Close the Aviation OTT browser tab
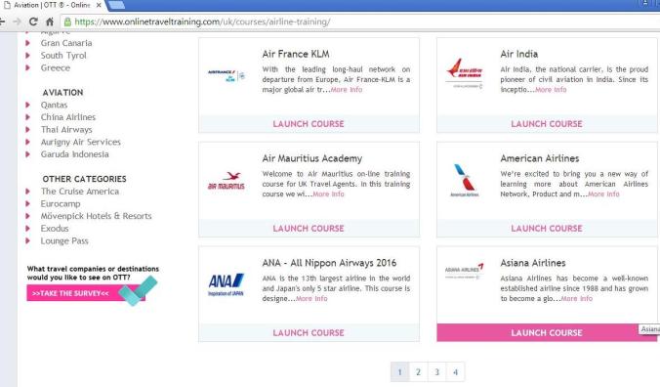The height and width of the screenshot is (387, 660). (x=99, y=5)
